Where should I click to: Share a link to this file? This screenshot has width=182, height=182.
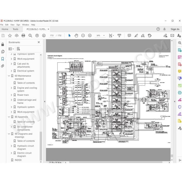pyautogui.click(x=165, y=36)
